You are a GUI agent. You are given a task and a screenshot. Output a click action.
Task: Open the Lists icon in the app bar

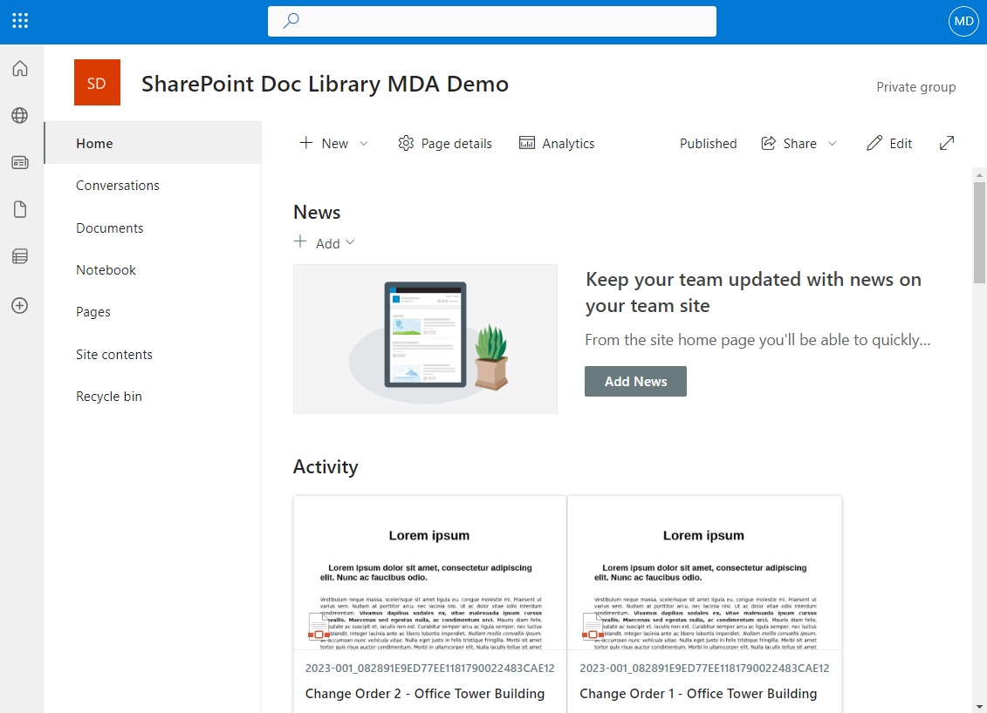click(x=20, y=255)
